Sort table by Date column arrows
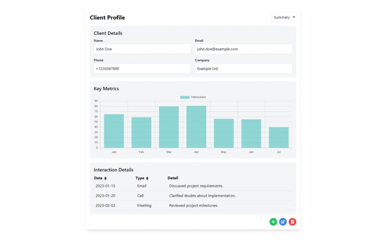Viewport: 386px width, 241px height. pyautogui.click(x=106, y=178)
